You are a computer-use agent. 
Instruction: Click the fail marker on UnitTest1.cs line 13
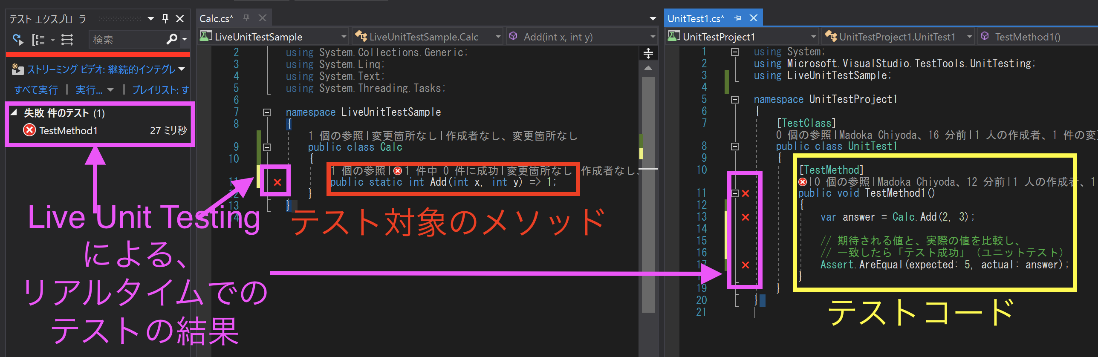point(745,217)
